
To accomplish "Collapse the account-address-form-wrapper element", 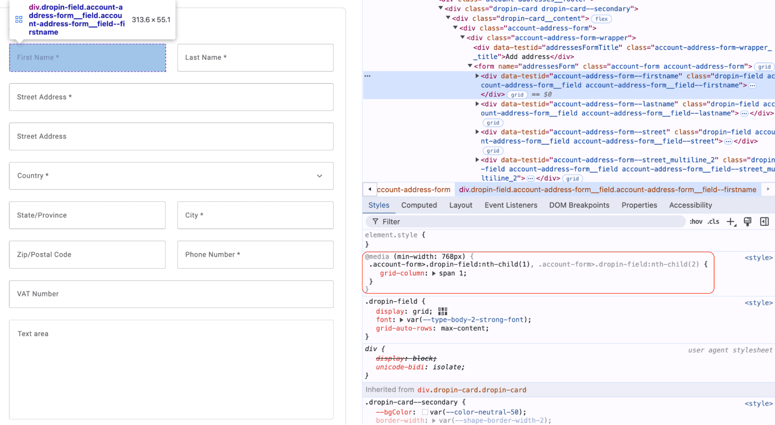I will pos(462,38).
